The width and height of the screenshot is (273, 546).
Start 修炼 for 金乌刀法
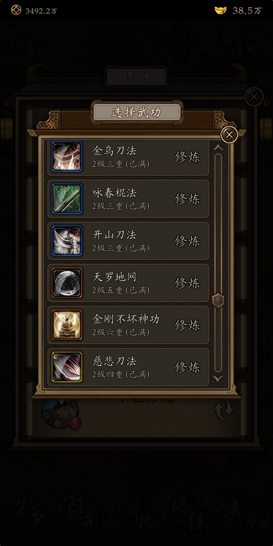click(x=187, y=157)
